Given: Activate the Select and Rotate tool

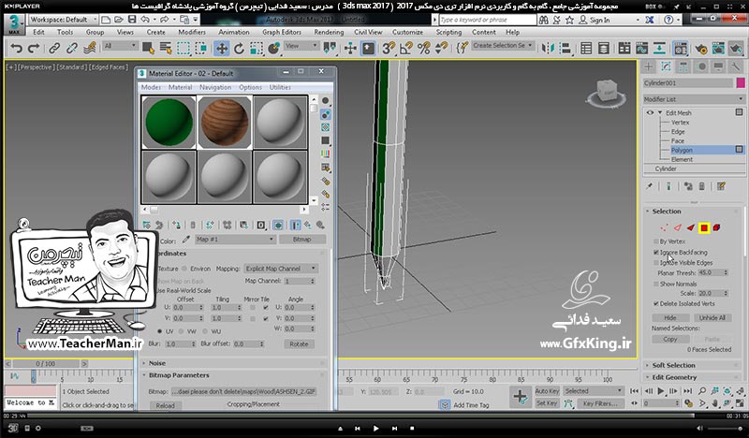Looking at the screenshot, I should 239,49.
